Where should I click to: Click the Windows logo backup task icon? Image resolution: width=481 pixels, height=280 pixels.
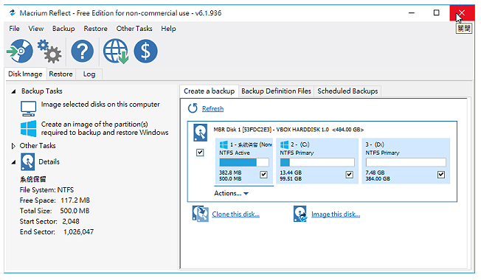click(28, 128)
